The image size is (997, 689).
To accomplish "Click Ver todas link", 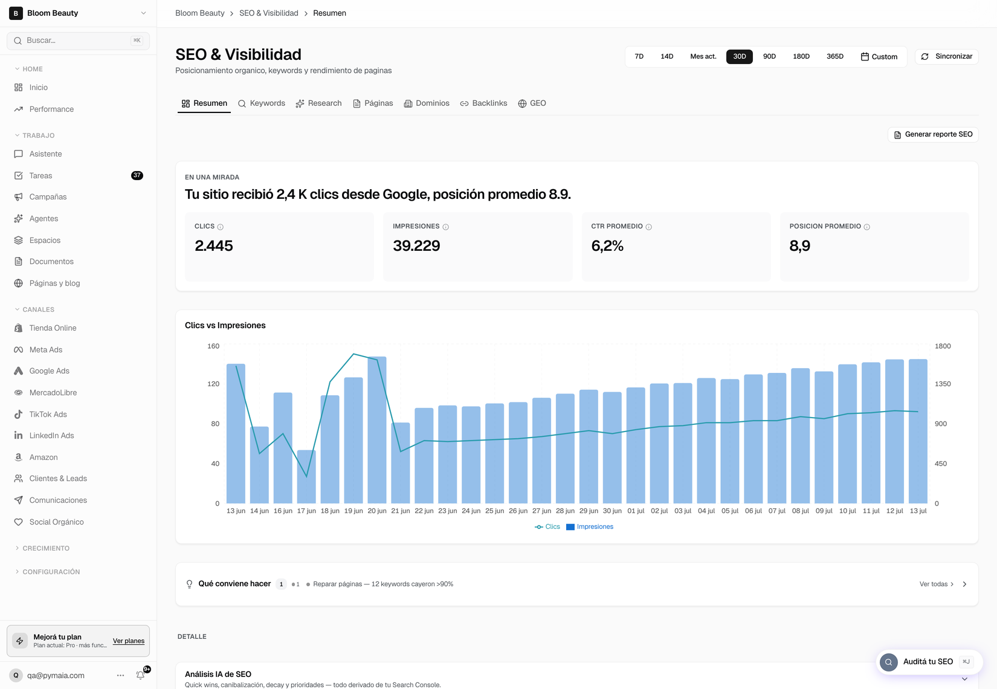I will coord(937,584).
